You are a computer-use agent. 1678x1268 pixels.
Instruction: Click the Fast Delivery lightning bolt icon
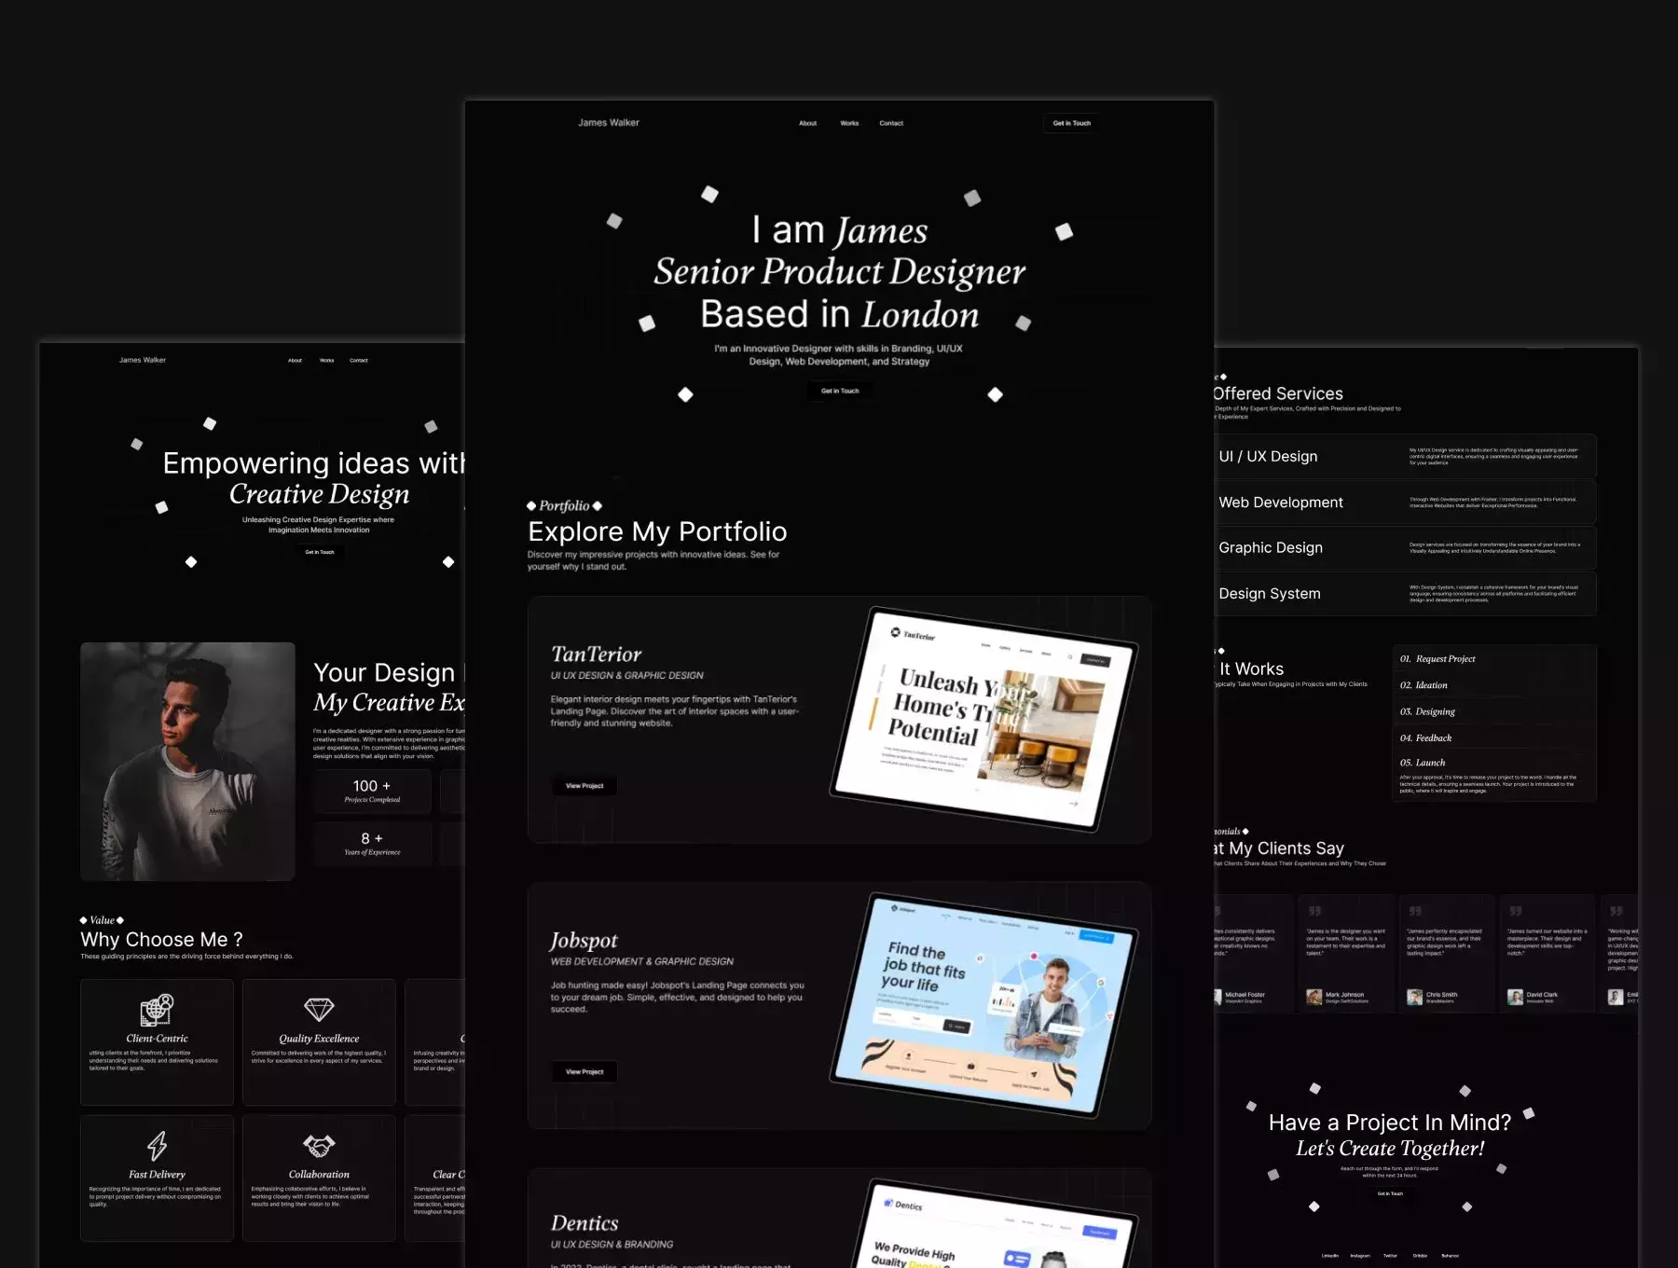click(x=158, y=1146)
